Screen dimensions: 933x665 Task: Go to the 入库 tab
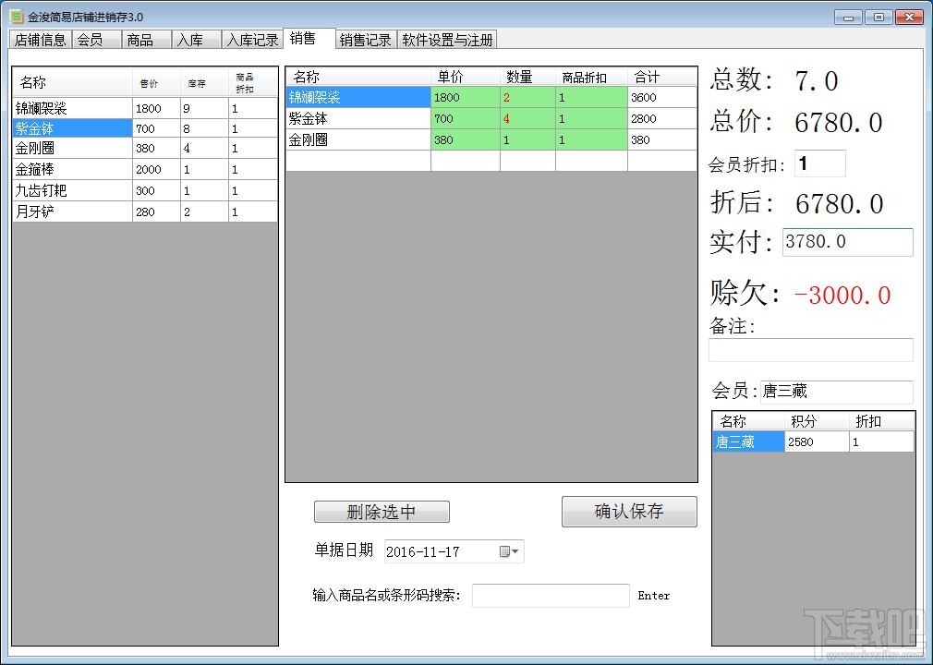click(x=197, y=40)
